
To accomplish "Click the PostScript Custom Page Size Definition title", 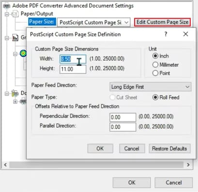I will coord(76,34).
